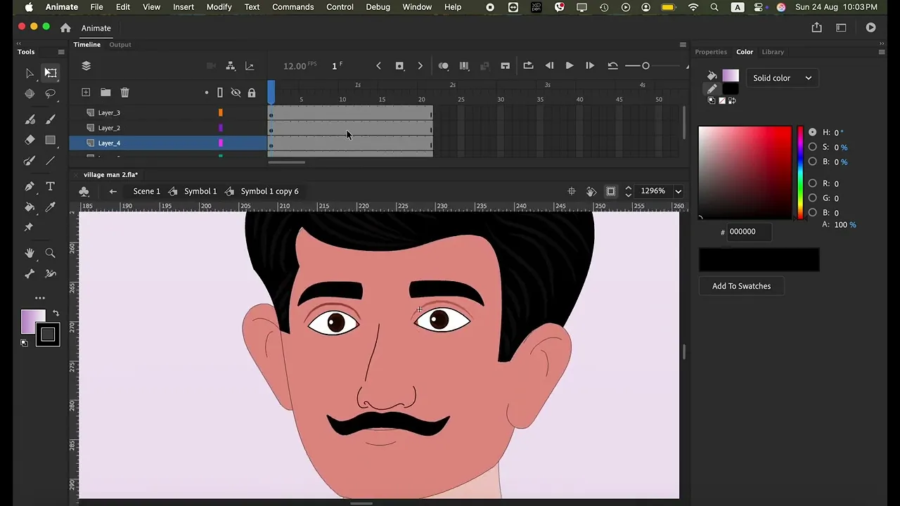Select the Paint Bucket tool

click(x=30, y=207)
